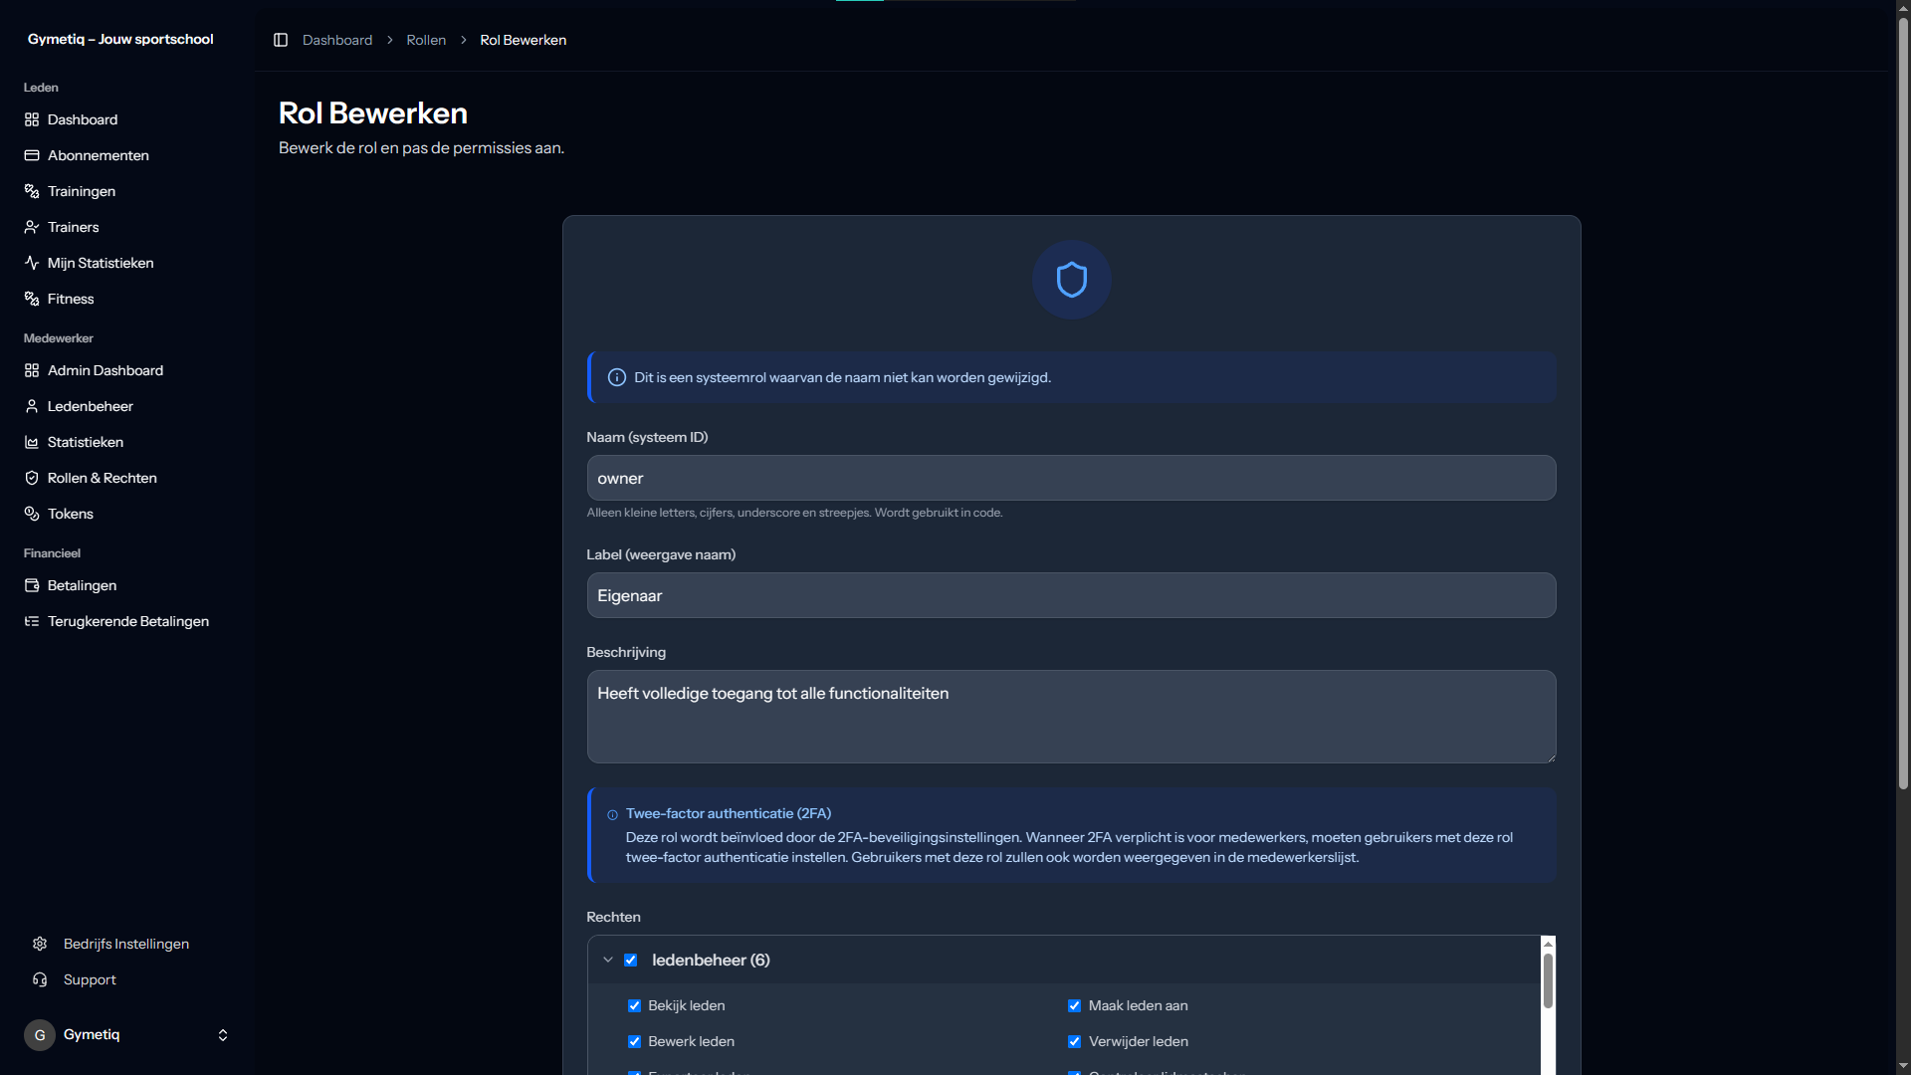Click the large shield role icon
The height and width of the screenshot is (1075, 1911).
tap(1072, 280)
